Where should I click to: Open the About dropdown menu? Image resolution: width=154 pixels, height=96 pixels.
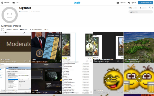point(6,3)
